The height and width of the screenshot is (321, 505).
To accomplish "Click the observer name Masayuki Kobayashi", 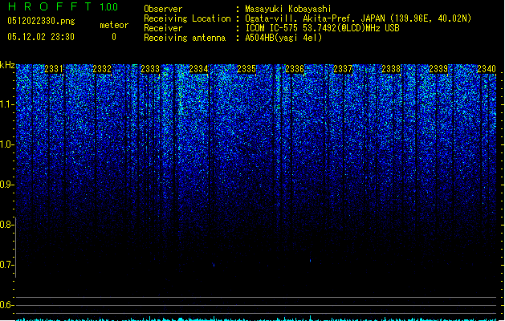I will pos(288,9).
